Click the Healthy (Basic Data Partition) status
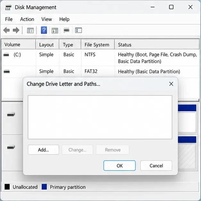This screenshot has height=201, width=201. [x=149, y=71]
